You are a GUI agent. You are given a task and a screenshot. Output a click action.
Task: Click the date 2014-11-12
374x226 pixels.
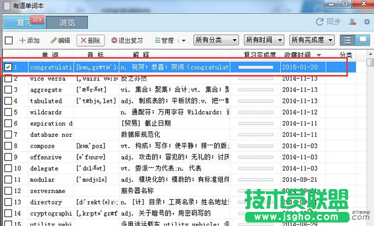pyautogui.click(x=300, y=112)
